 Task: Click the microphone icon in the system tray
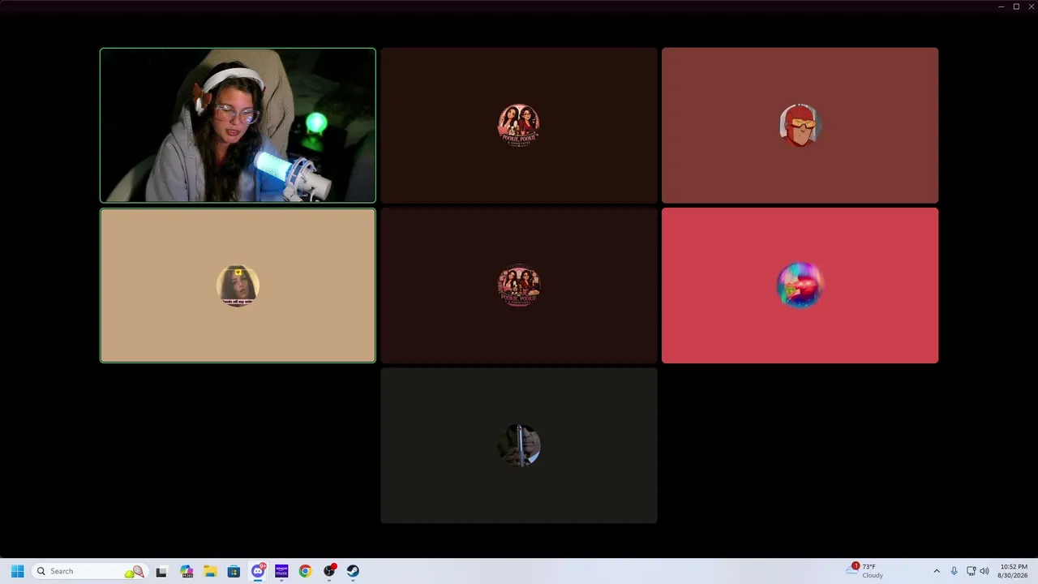[954, 571]
